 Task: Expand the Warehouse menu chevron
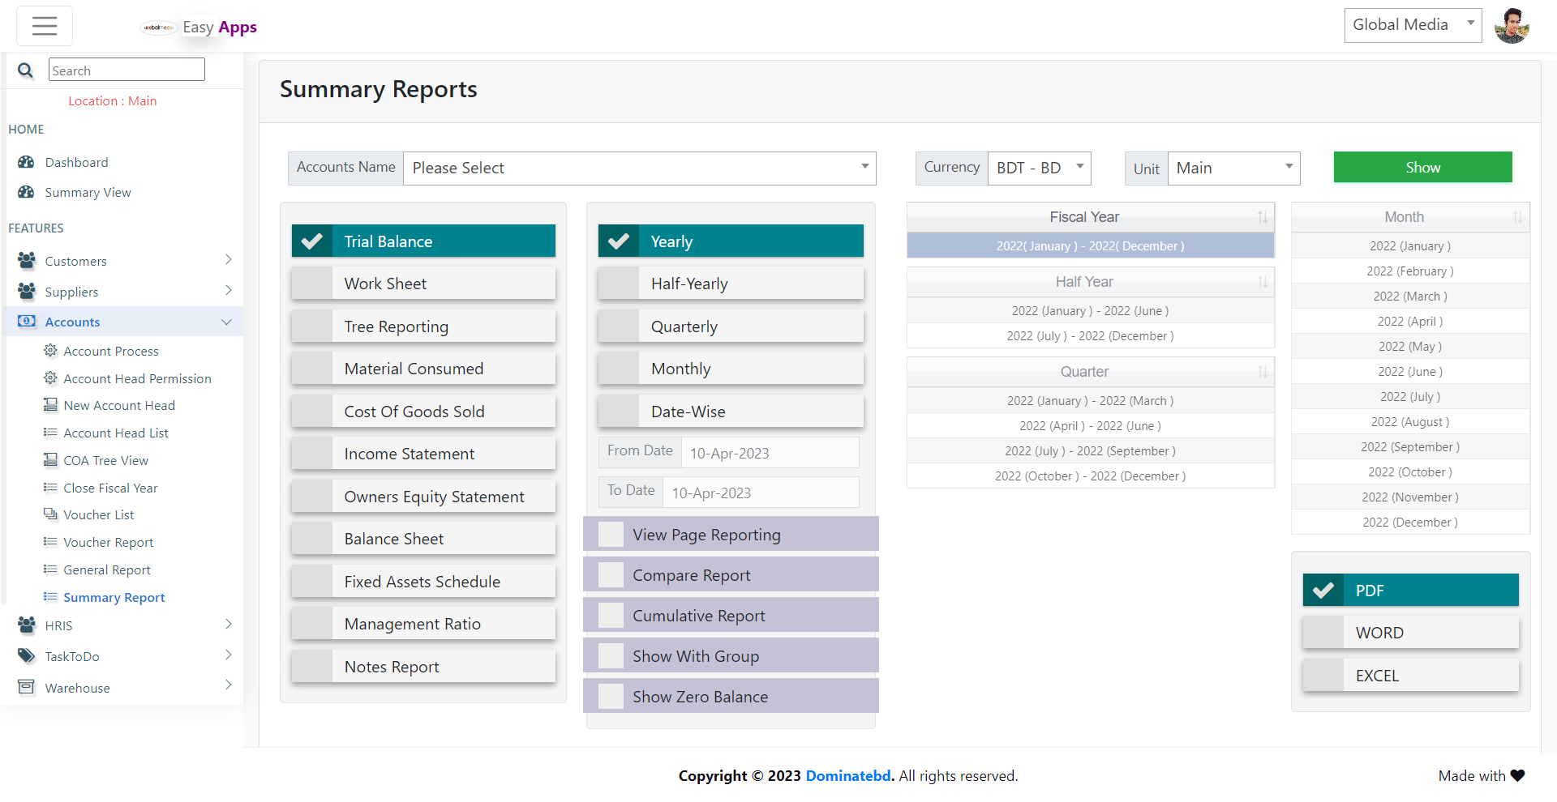point(228,685)
